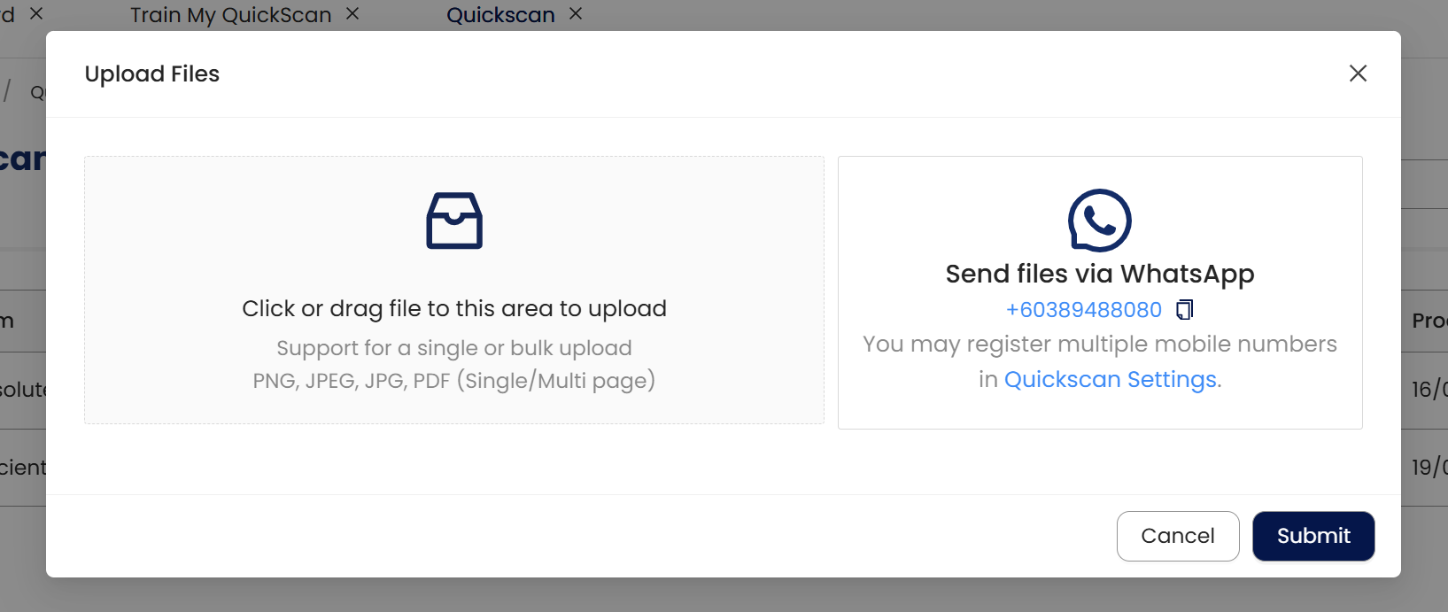The image size is (1448, 612).
Task: Switch to the Quickscan tab
Action: coord(500,15)
